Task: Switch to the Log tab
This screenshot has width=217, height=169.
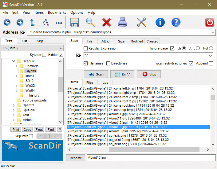Action: pyautogui.click(x=105, y=83)
